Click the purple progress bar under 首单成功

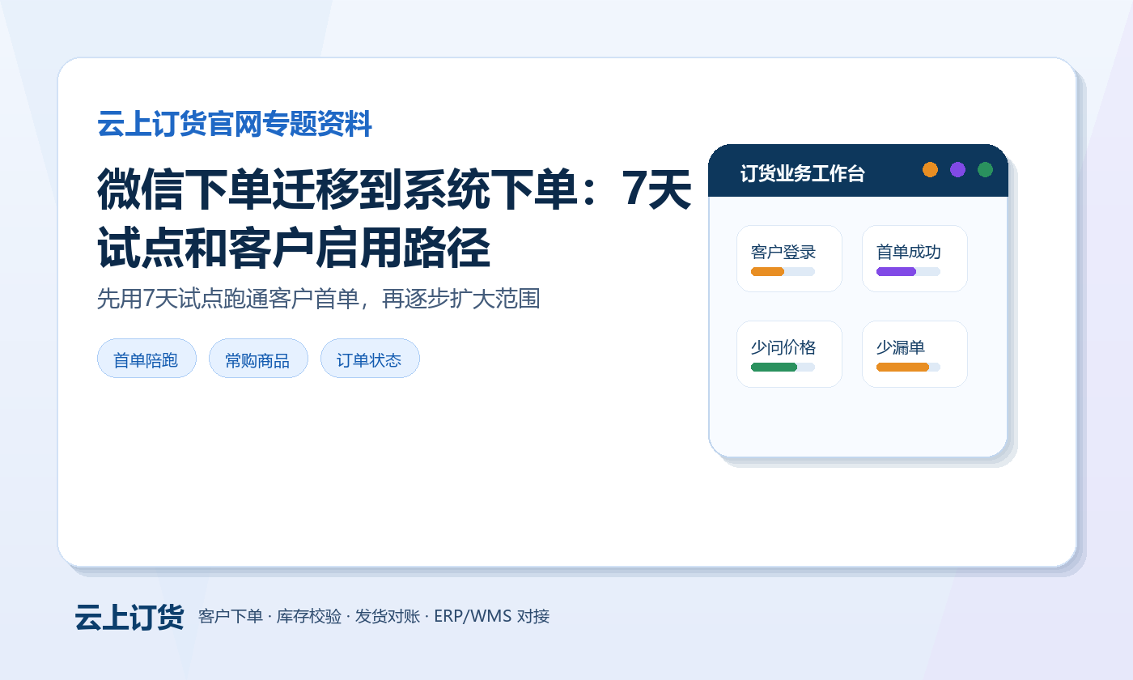(896, 271)
